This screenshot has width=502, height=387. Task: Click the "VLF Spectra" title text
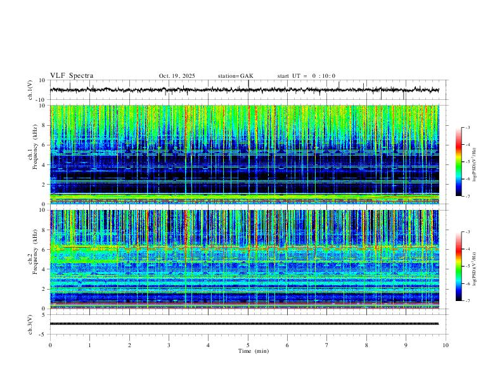point(72,76)
